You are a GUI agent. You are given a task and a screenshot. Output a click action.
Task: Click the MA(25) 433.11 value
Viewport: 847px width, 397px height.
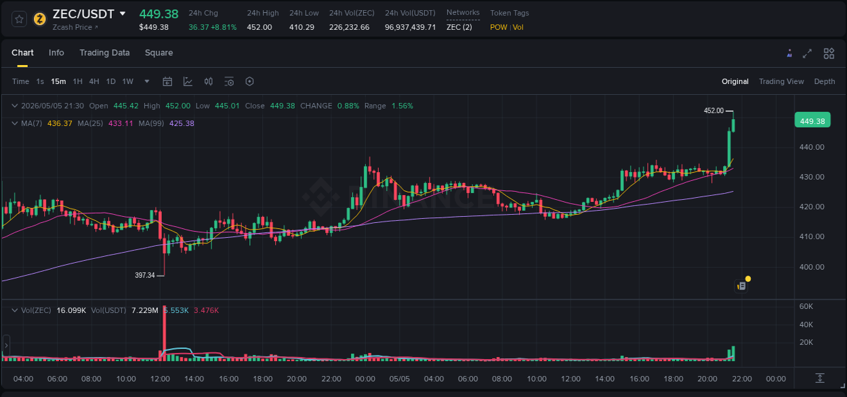[x=120, y=123]
